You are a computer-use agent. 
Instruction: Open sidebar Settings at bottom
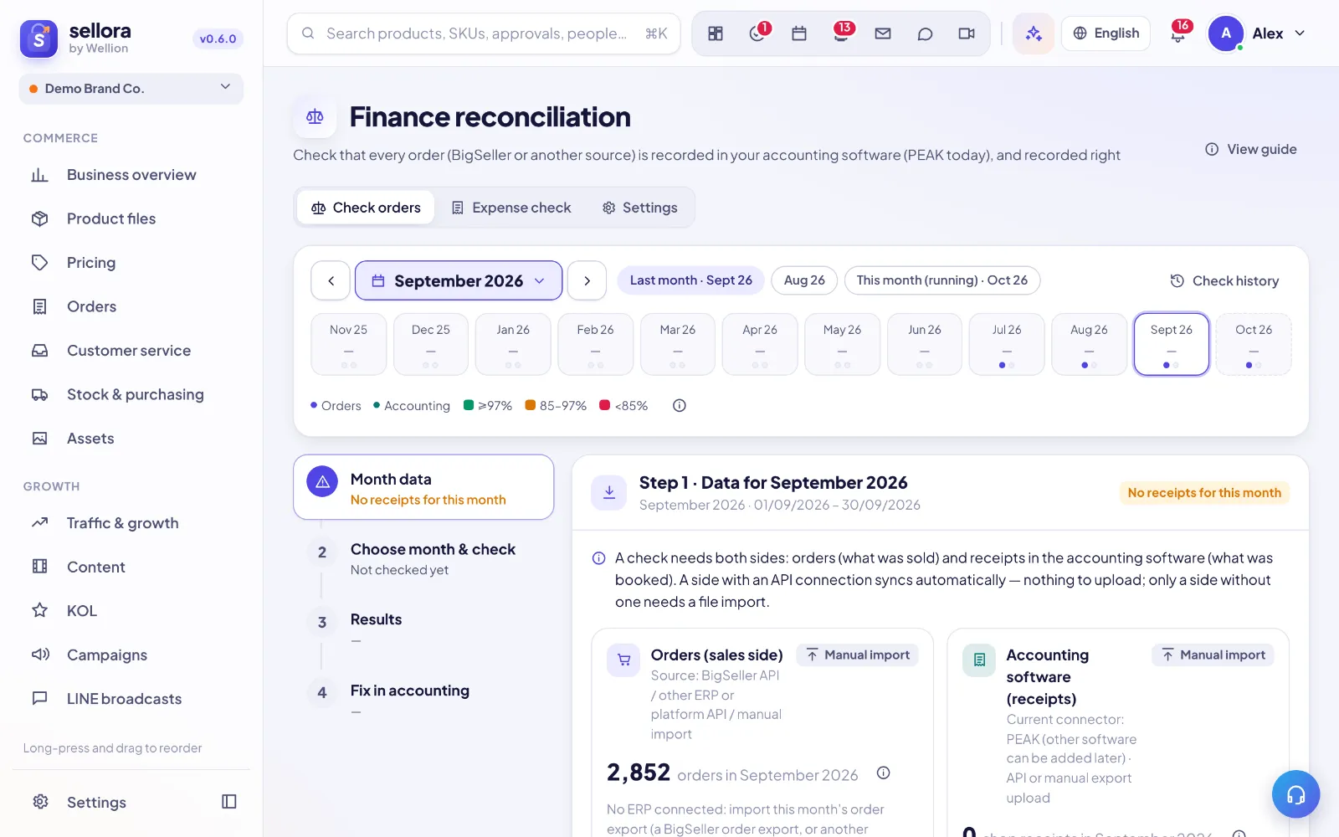pos(96,802)
